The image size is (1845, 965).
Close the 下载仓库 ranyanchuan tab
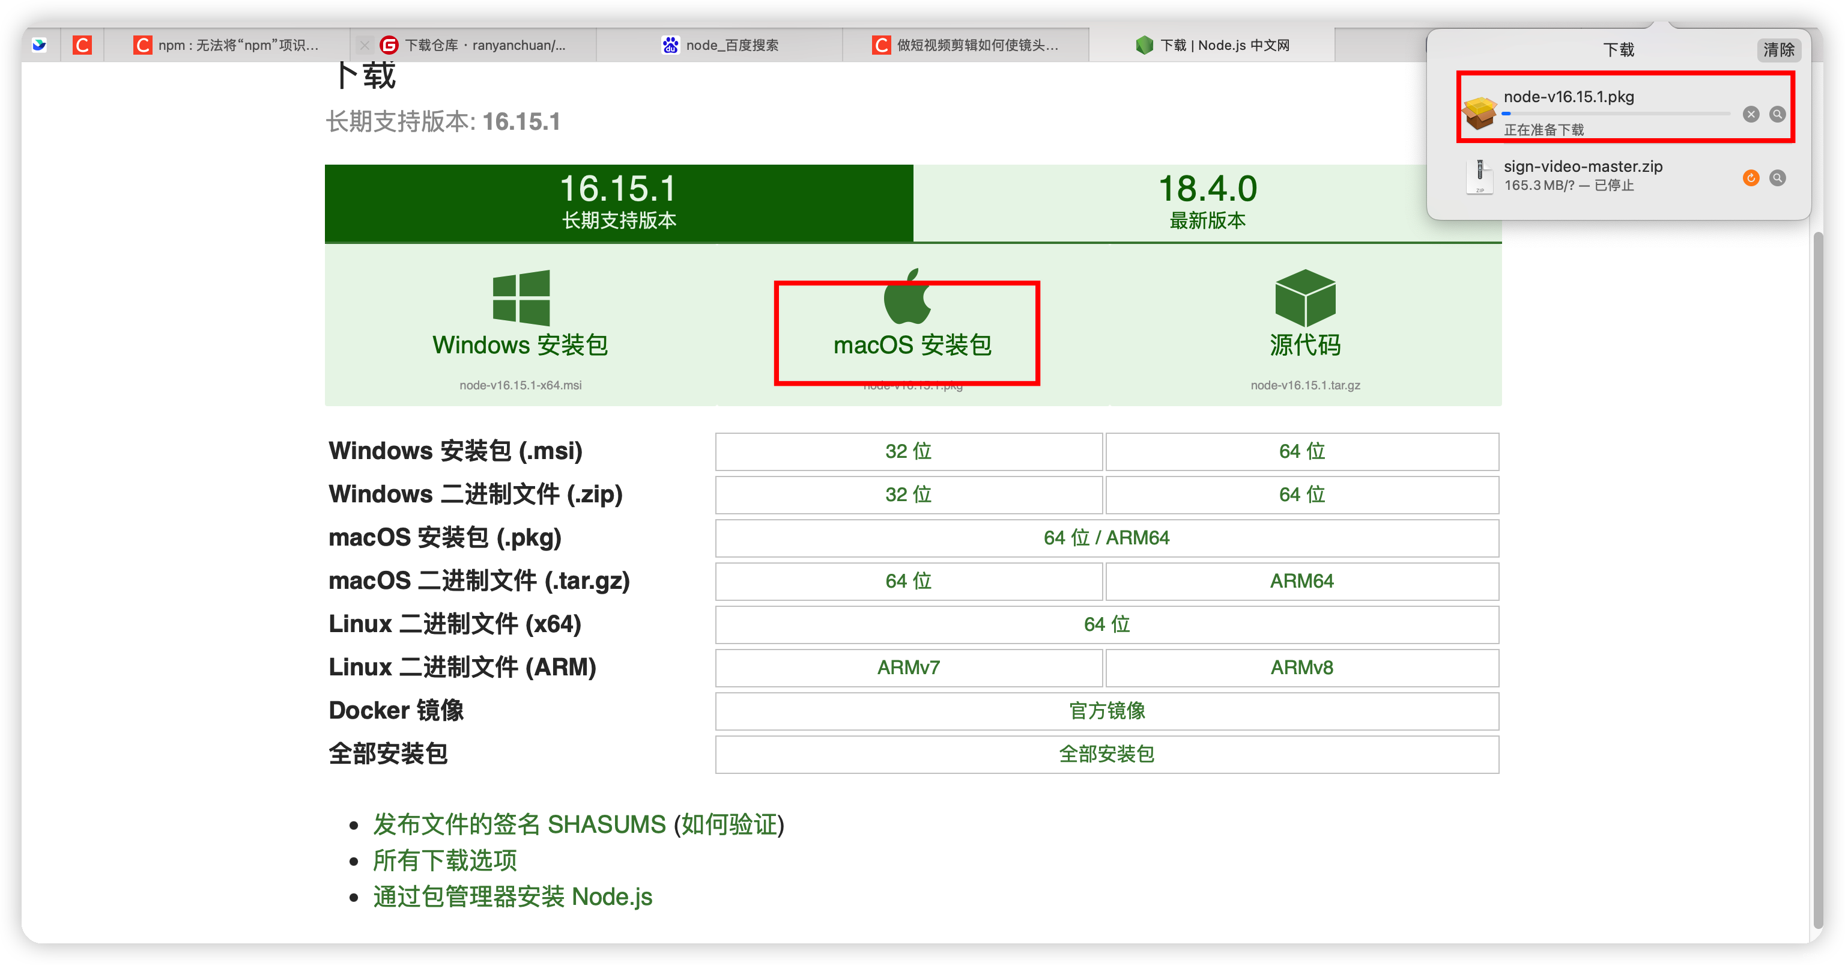[x=365, y=45]
